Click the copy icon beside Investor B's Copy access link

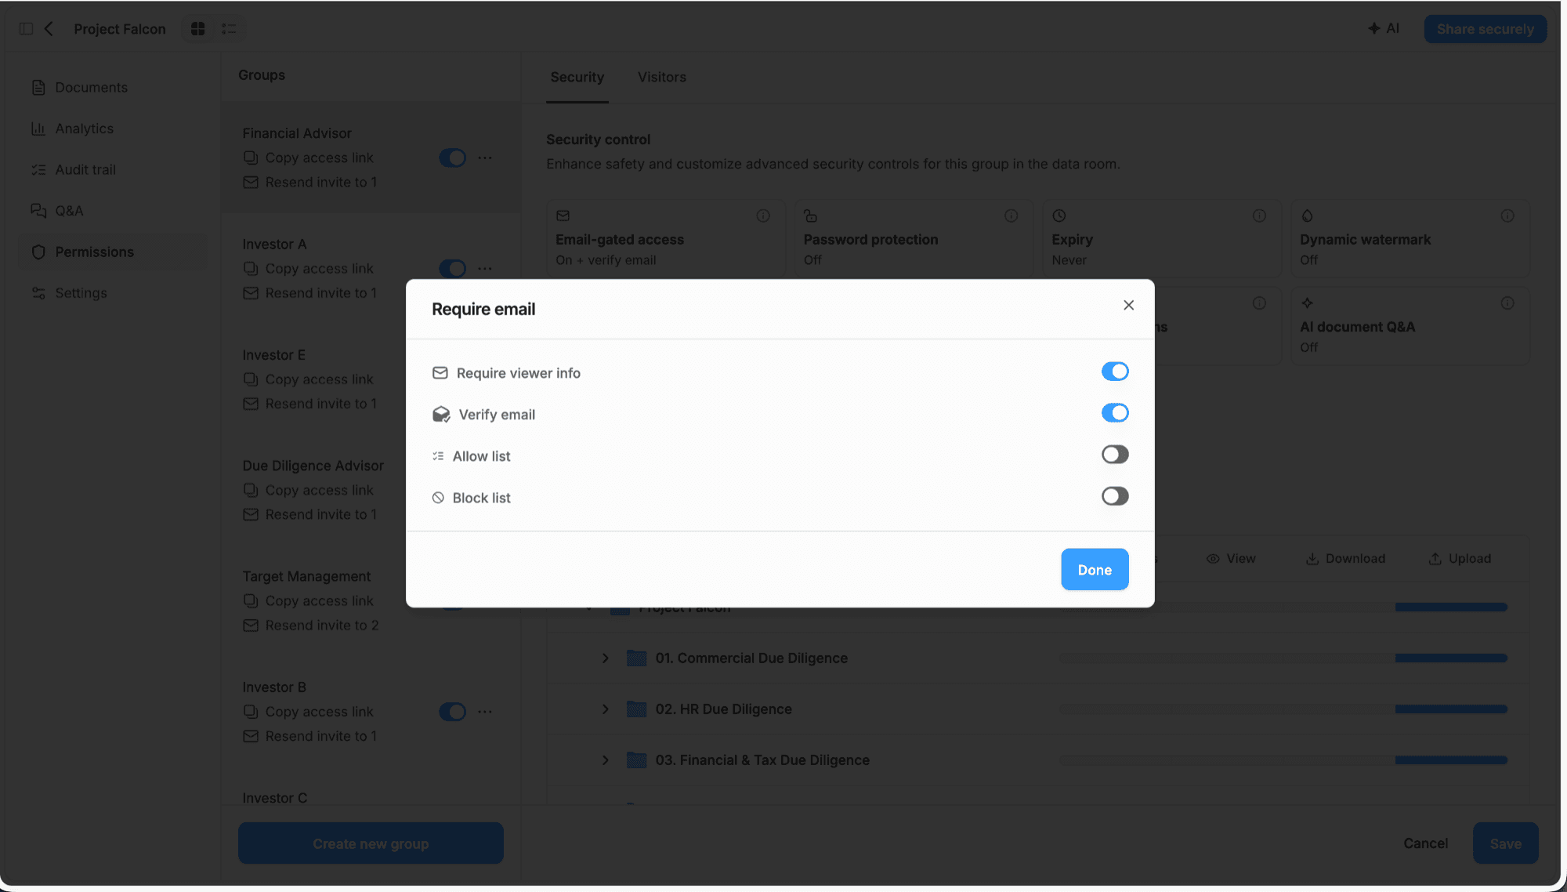[x=251, y=712]
